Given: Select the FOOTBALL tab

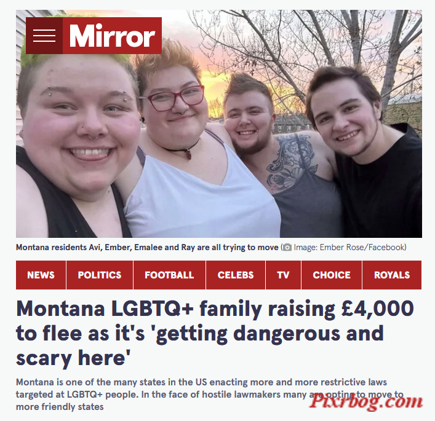Looking at the screenshot, I should (169, 275).
